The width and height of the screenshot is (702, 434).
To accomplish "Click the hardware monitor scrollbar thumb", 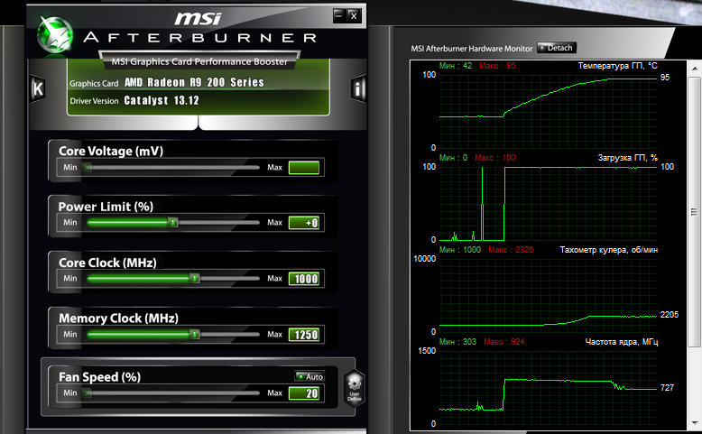I will [695, 211].
